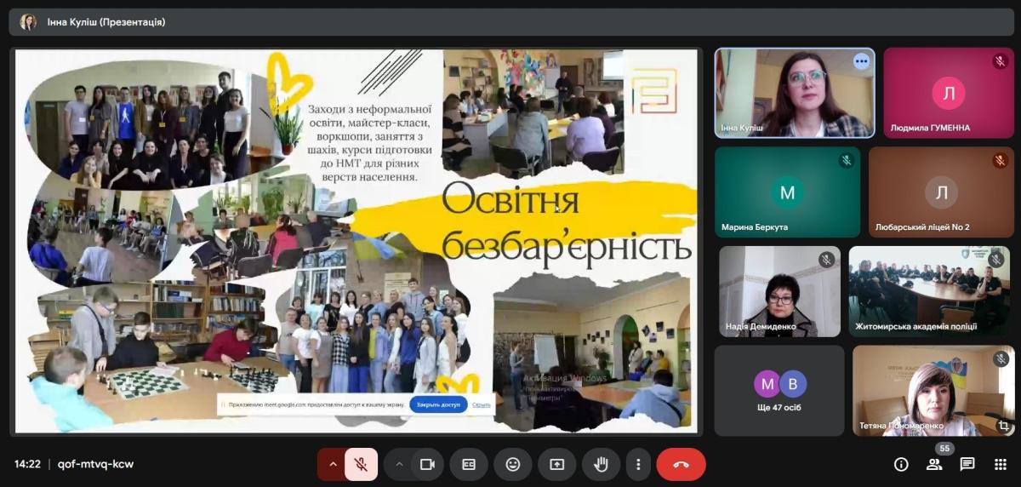Click the 'Закрыть доступ' stop sharing button
The image size is (1021, 487).
pyautogui.click(x=438, y=404)
